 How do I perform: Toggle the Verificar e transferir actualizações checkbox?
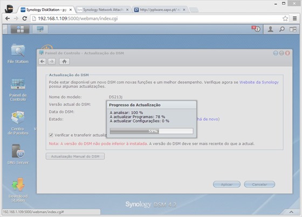pyautogui.click(x=51, y=135)
